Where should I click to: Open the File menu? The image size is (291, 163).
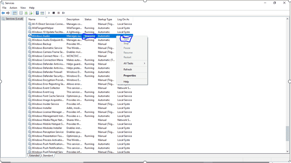tap(4, 8)
